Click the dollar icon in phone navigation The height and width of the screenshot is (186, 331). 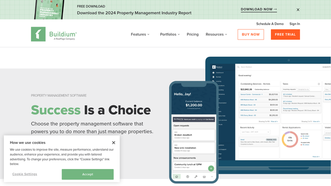188,177
